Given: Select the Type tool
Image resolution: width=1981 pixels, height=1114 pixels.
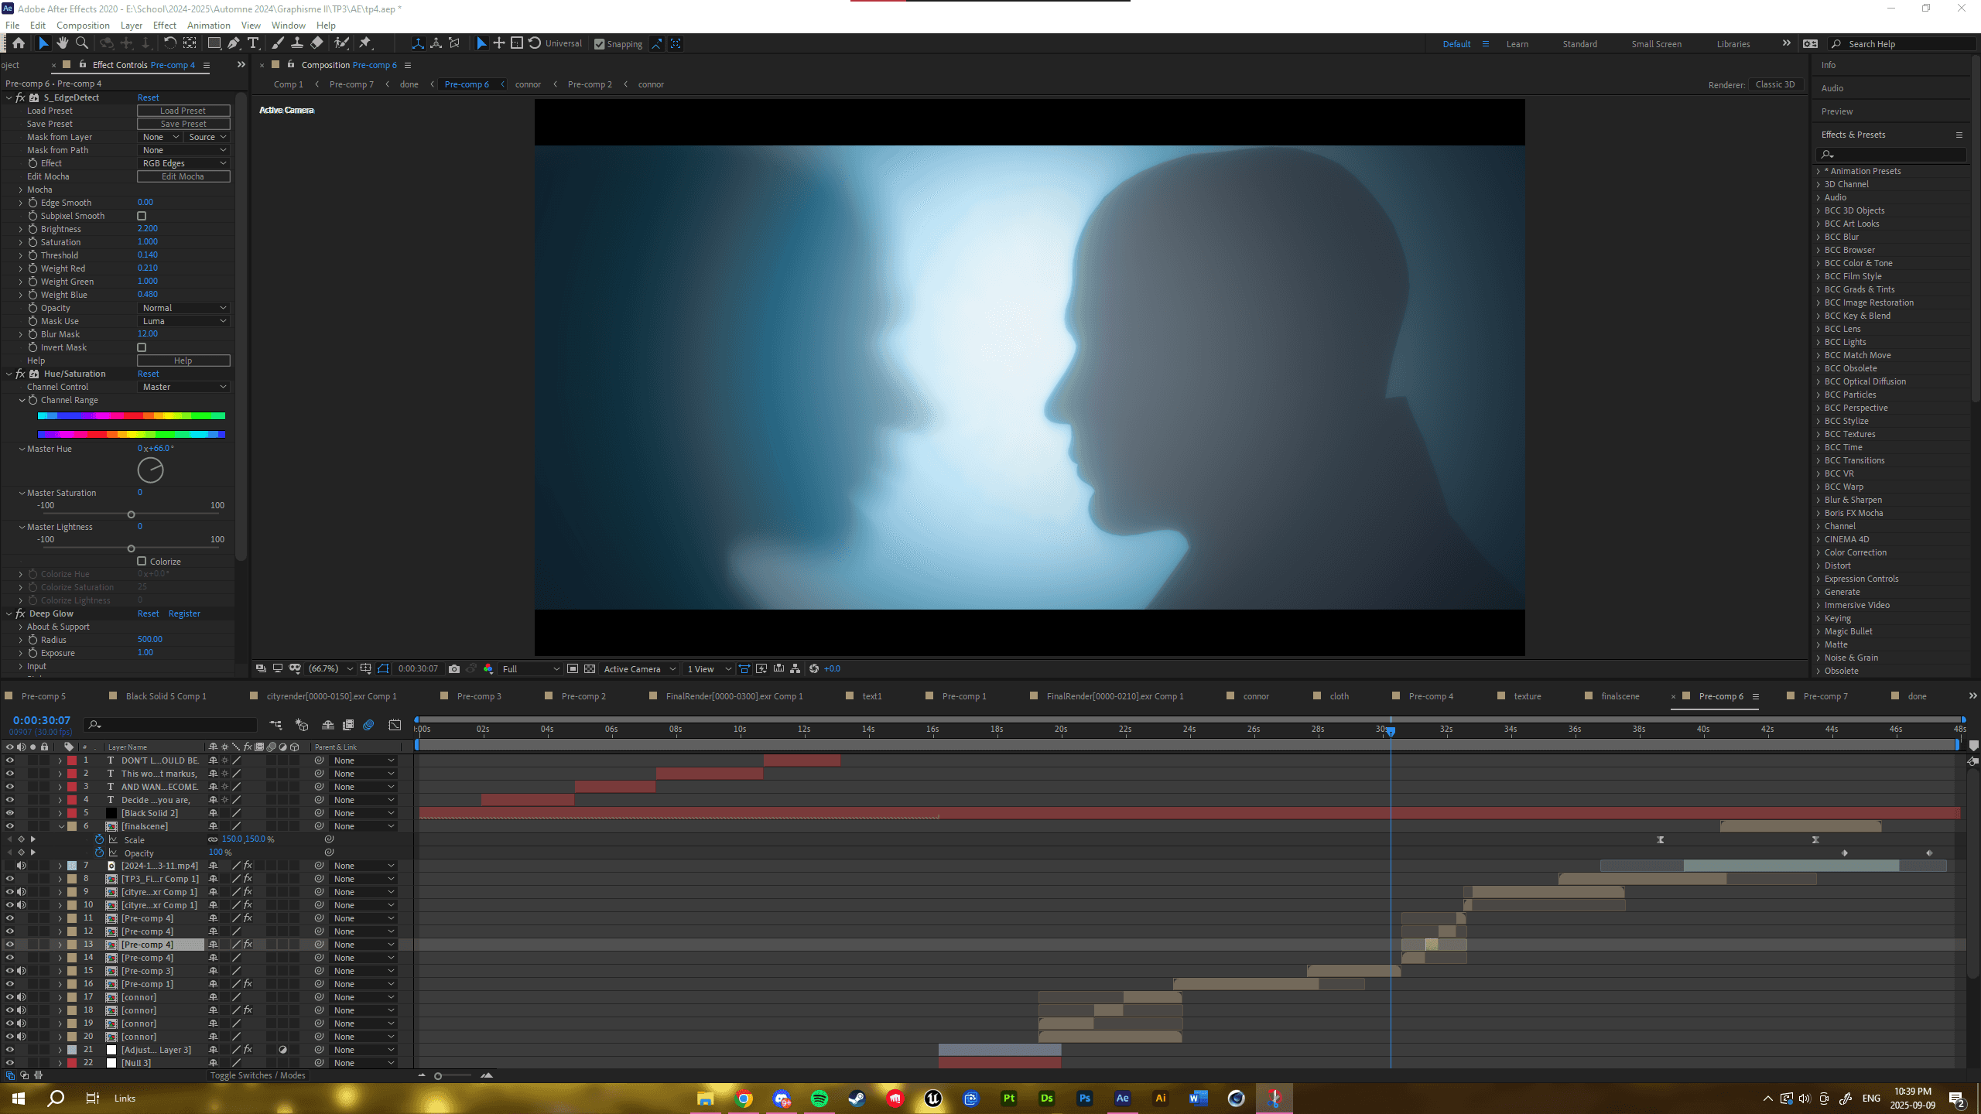Looking at the screenshot, I should 253,43.
